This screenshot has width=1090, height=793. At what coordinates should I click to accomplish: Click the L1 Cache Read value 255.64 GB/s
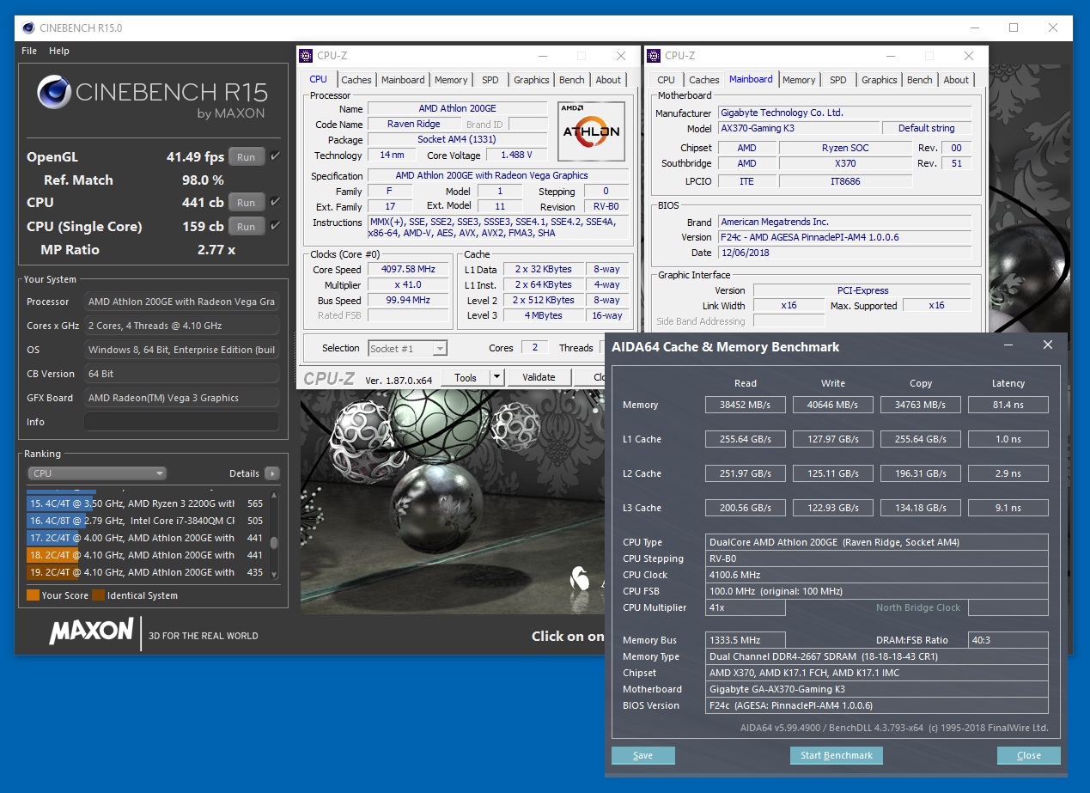[x=746, y=439]
